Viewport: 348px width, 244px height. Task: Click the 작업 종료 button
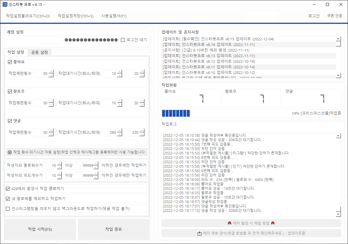pyautogui.click(x=114, y=229)
